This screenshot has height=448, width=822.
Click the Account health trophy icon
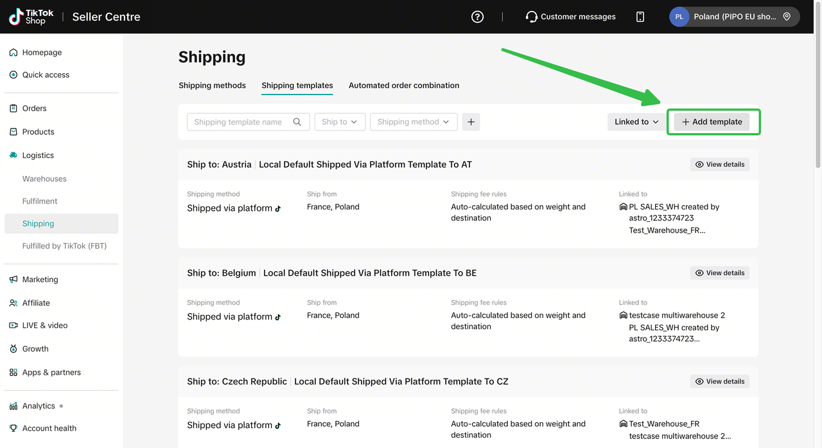point(13,428)
